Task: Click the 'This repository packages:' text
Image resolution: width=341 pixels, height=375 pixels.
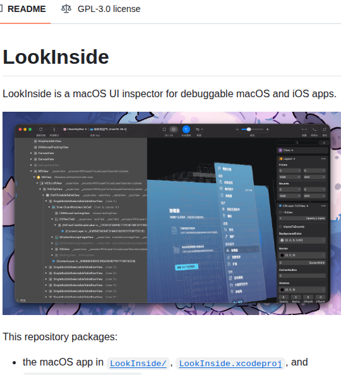Action: (x=60, y=336)
